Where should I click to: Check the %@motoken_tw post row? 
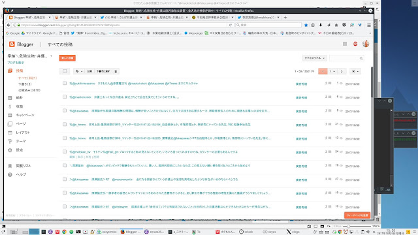coord(65,151)
